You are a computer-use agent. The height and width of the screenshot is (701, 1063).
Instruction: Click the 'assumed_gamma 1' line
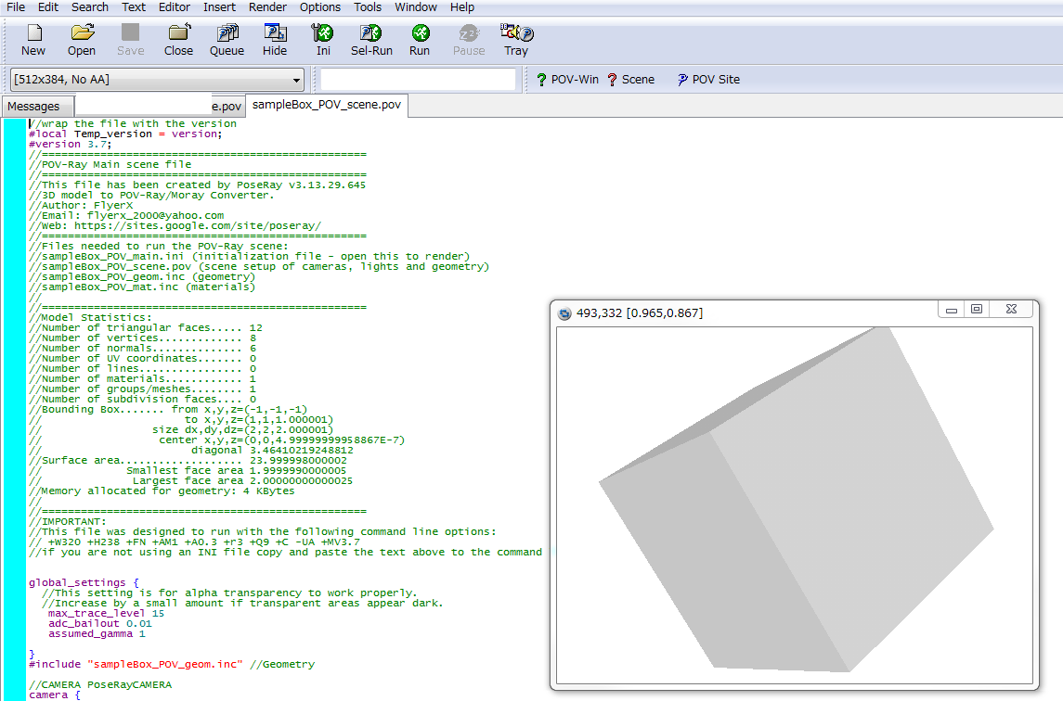point(97,634)
